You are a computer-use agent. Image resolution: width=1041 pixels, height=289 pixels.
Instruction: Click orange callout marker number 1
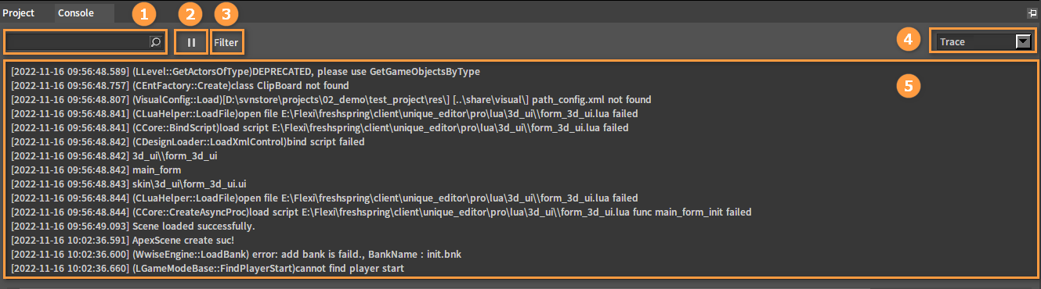(x=143, y=12)
